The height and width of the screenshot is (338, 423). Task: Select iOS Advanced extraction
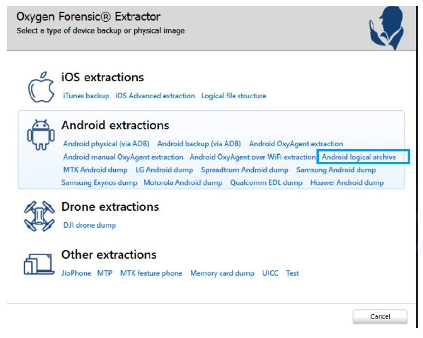pyautogui.click(x=155, y=96)
